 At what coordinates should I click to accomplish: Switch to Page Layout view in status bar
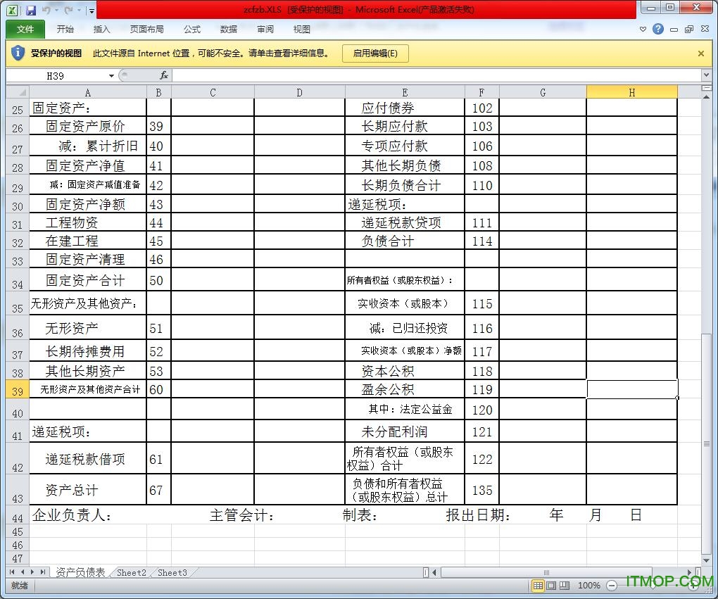[x=552, y=586]
